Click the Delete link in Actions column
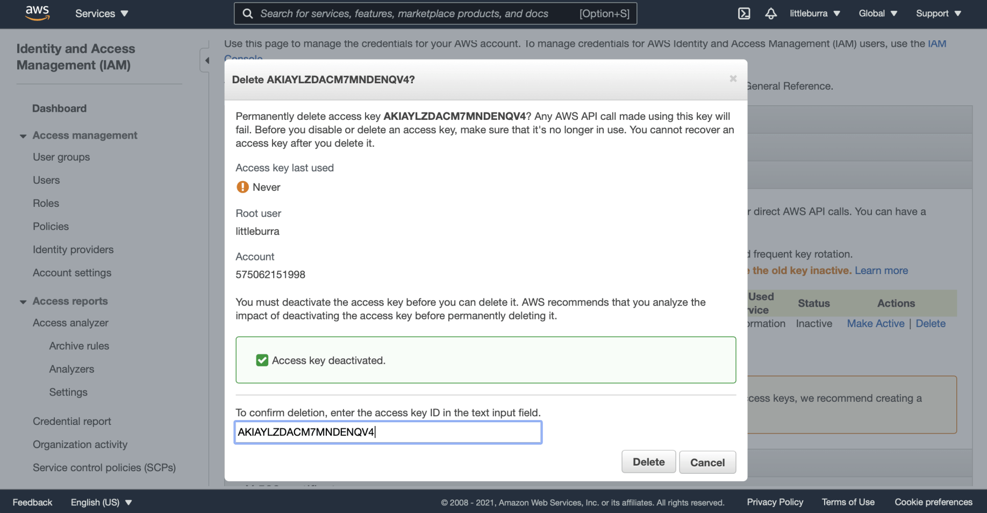Image resolution: width=987 pixels, height=513 pixels. point(931,323)
